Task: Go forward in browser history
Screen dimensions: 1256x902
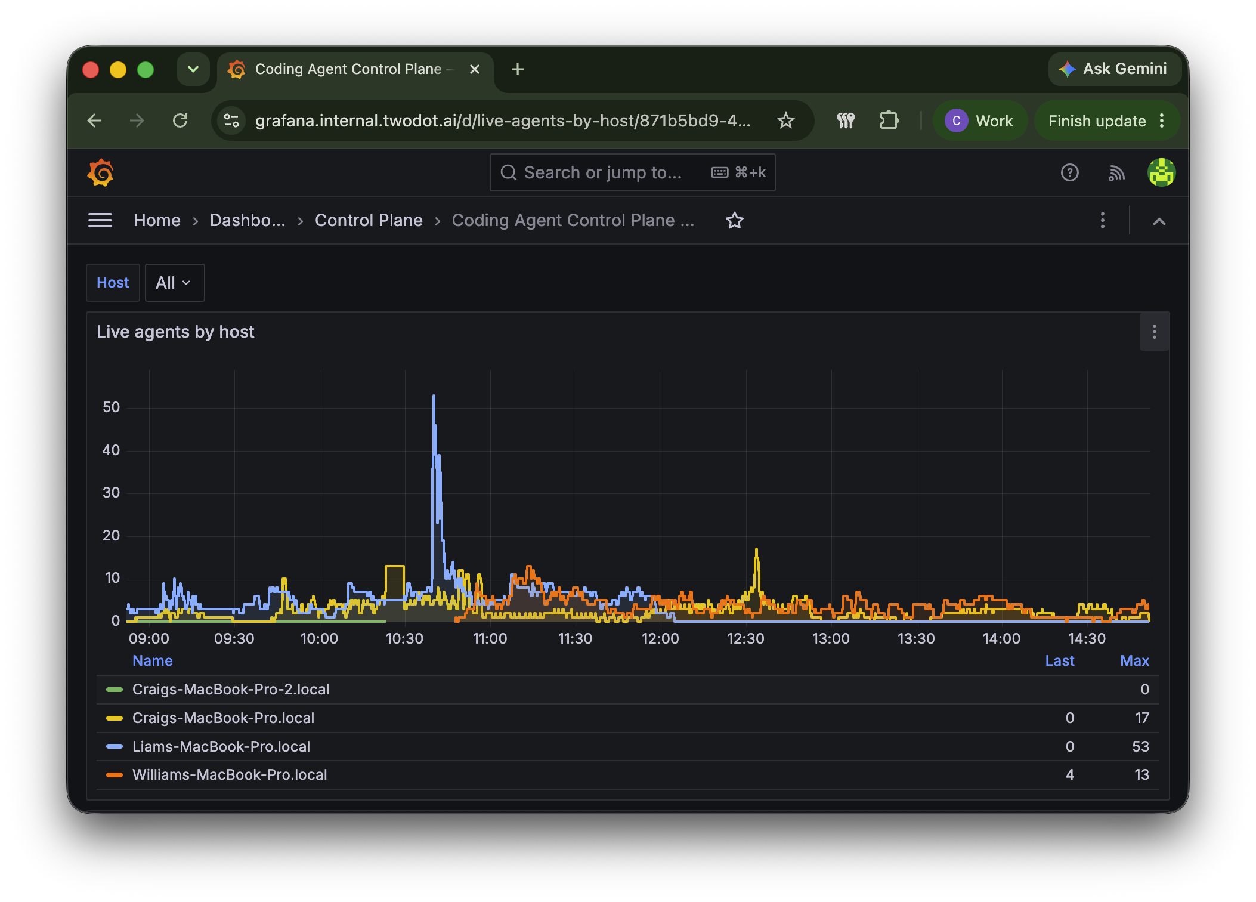Action: pos(137,121)
